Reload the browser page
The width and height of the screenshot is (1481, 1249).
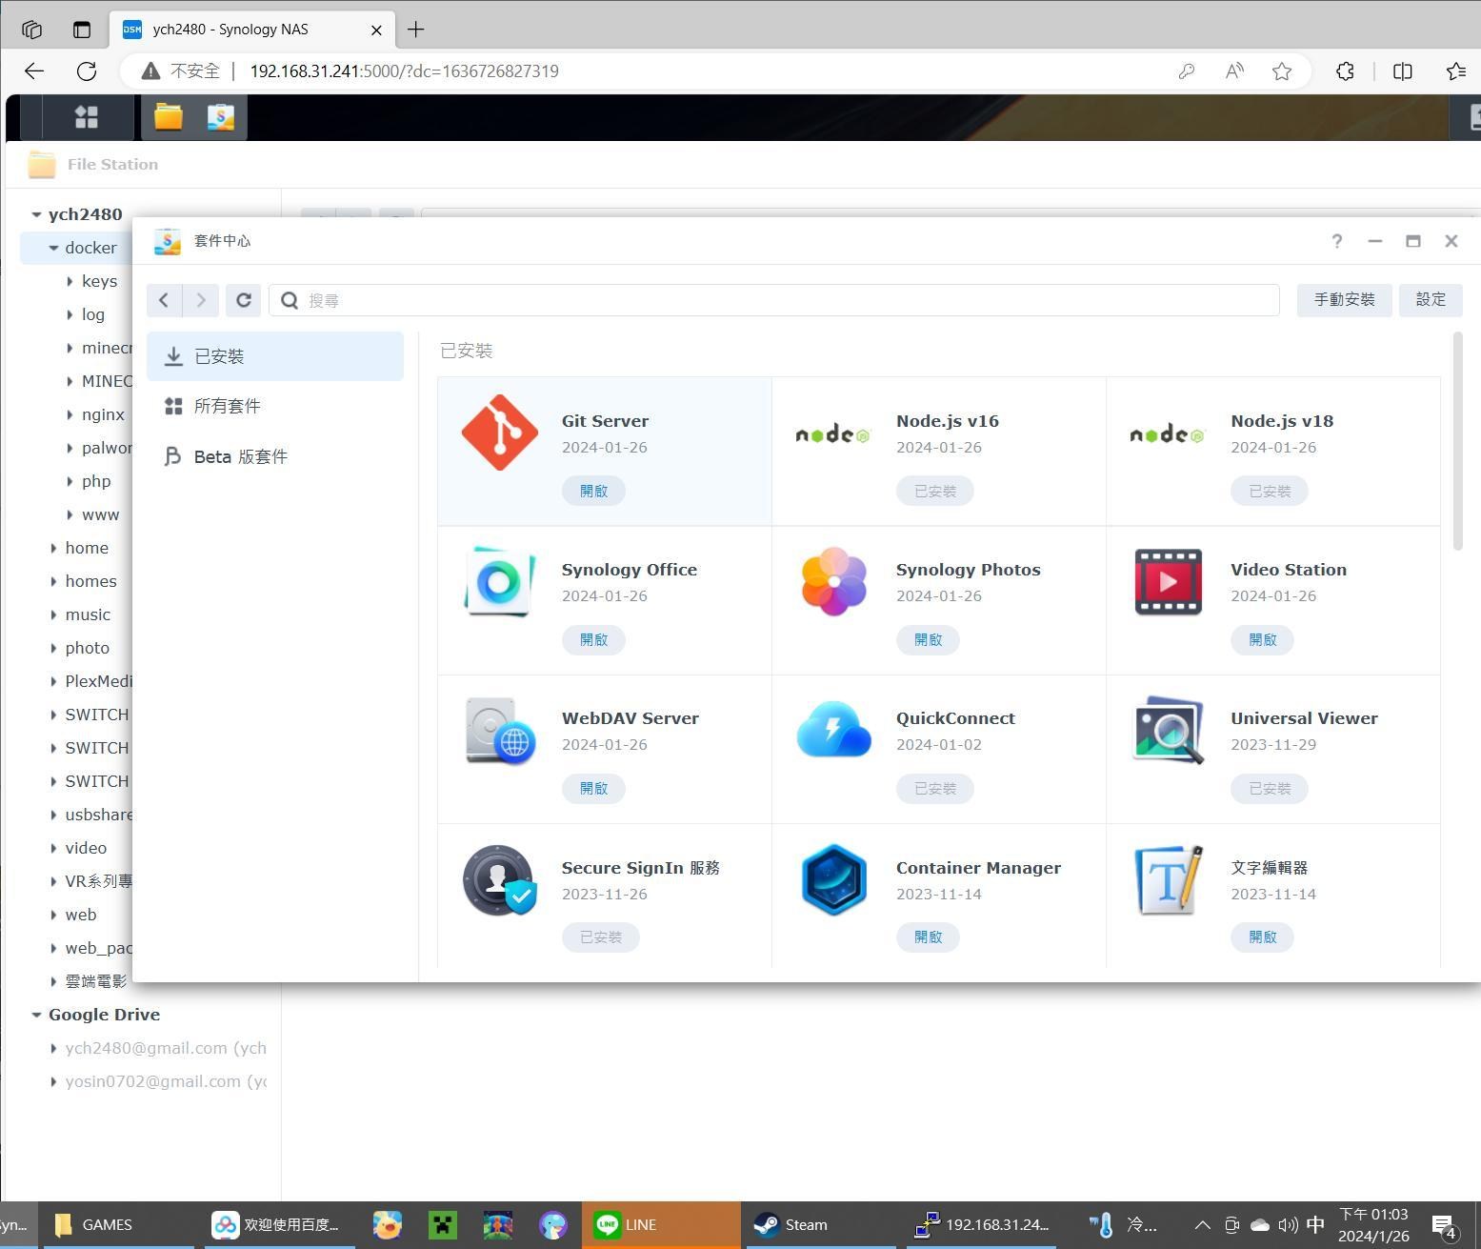87,71
